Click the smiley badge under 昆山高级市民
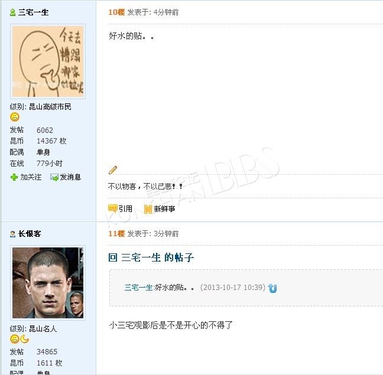This screenshot has width=383, height=375. (15, 117)
